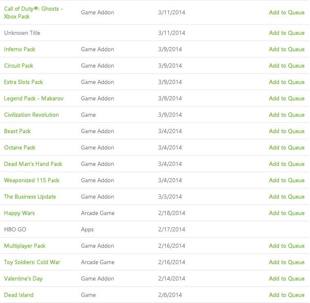Open The Business Update link
Viewport: 310px width, 303px height.
[x=30, y=197]
